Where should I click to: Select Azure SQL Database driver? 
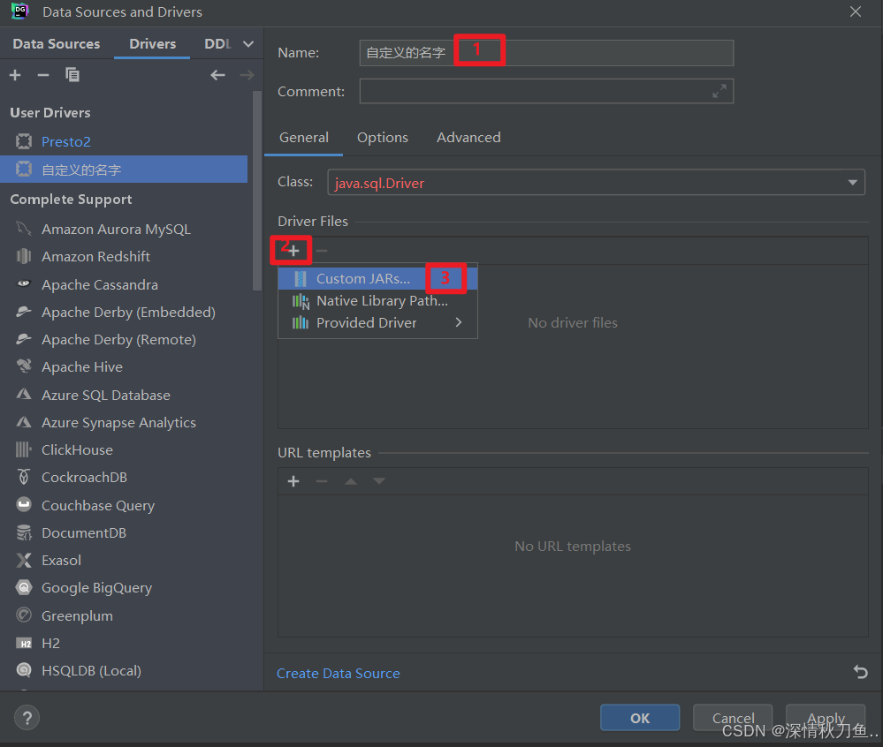(x=124, y=395)
